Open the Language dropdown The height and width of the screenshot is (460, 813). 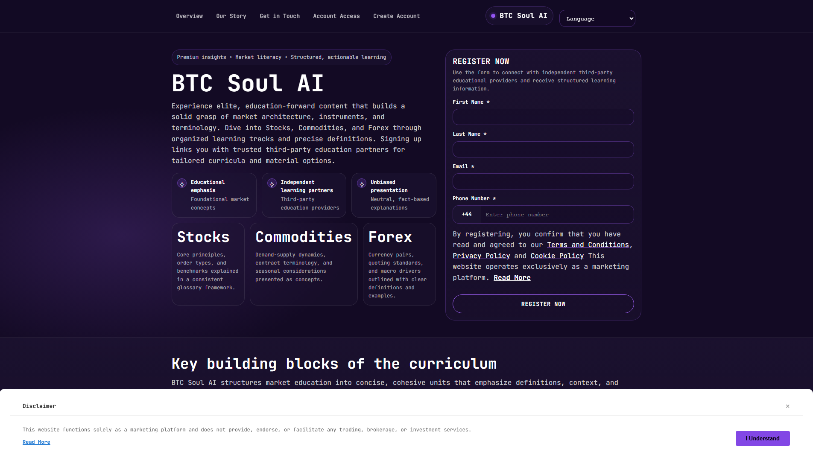click(597, 18)
